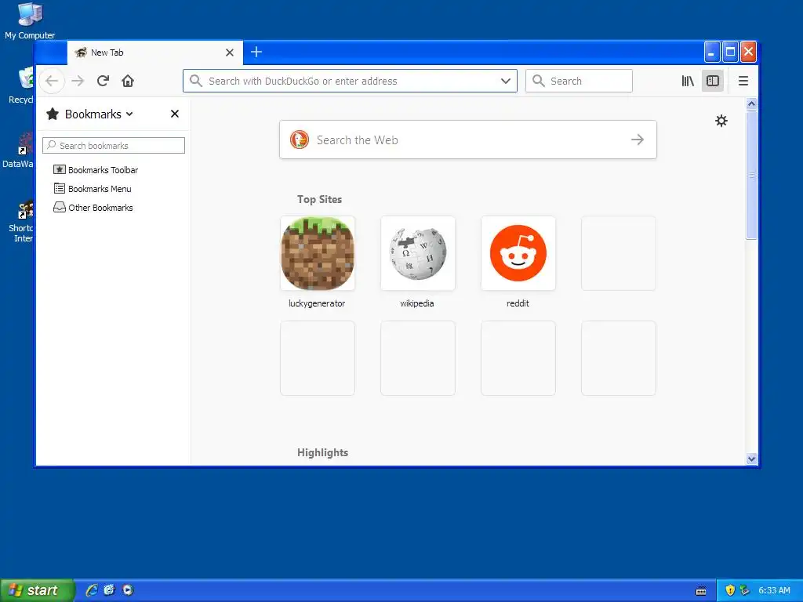Click scrollbar up arrow
Screen dimensions: 803x602
751,103
